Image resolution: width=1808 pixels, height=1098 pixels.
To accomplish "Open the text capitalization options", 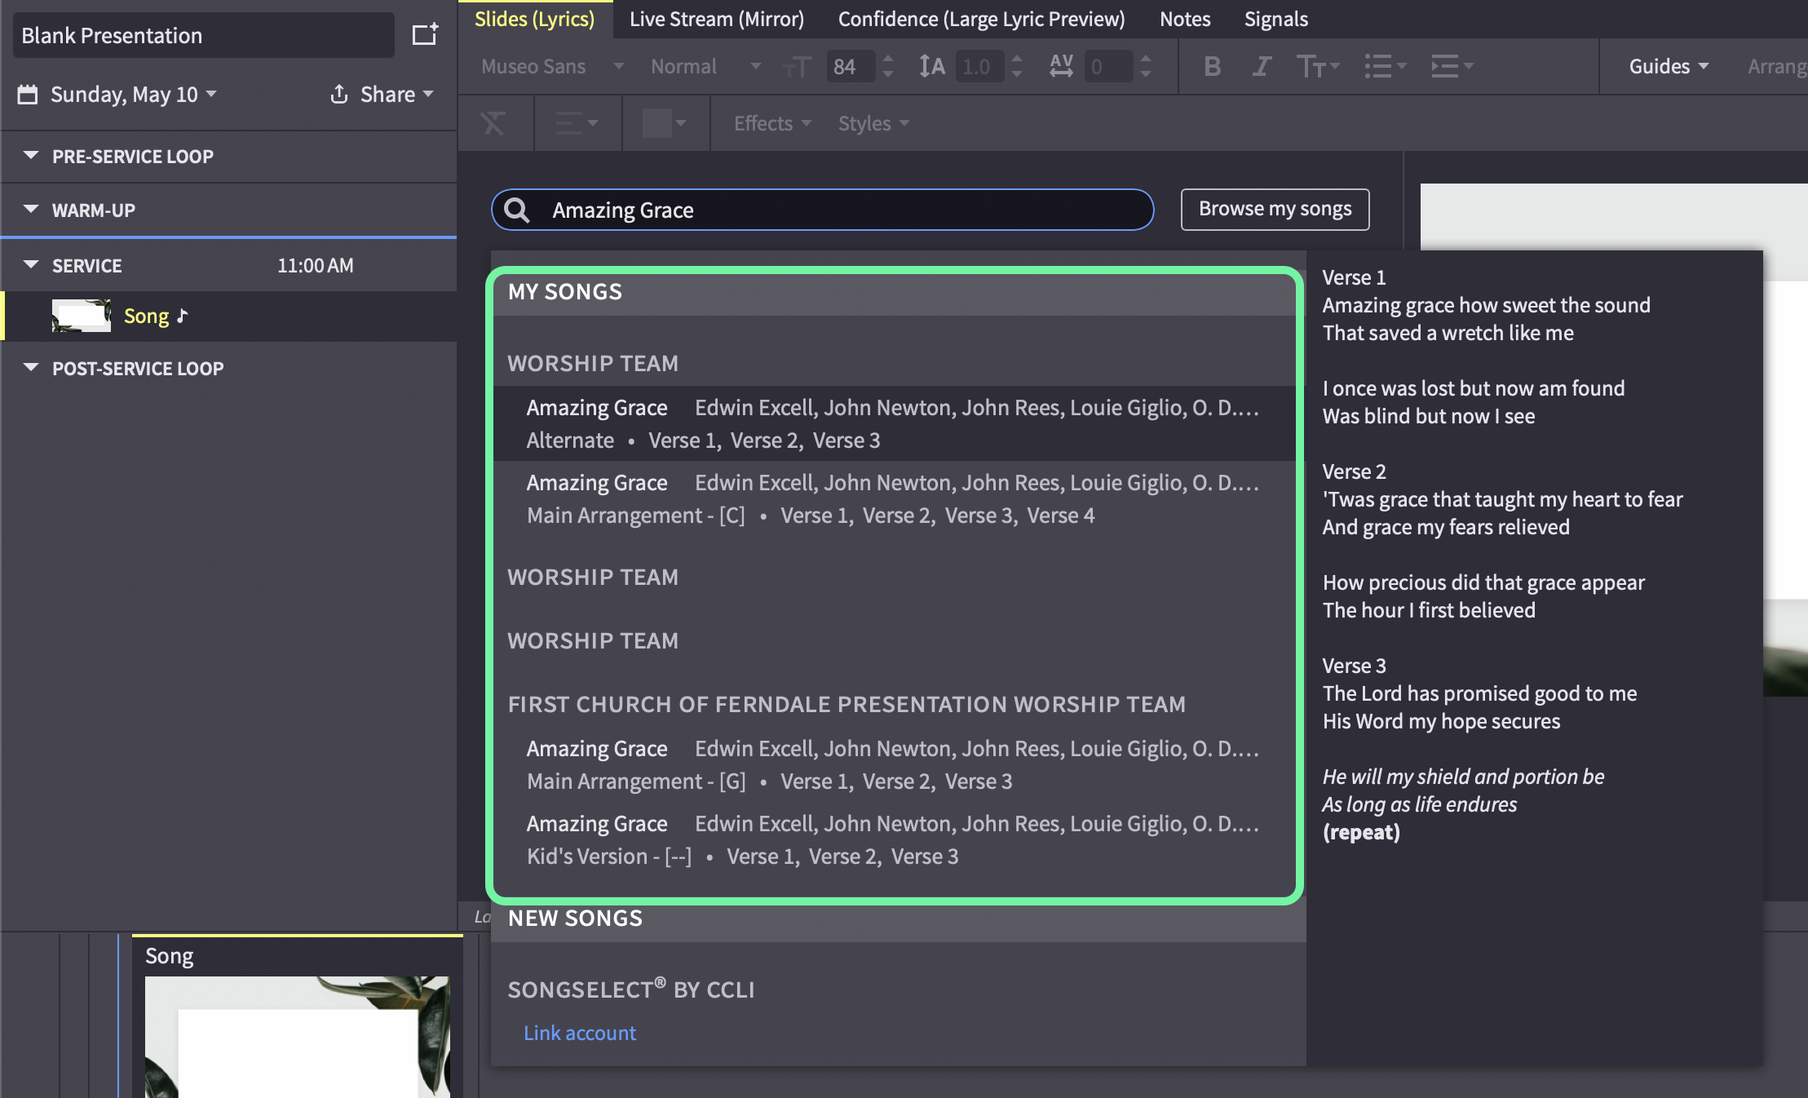I will (1318, 66).
